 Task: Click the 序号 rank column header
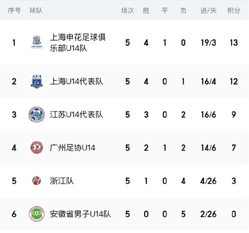pos(14,10)
